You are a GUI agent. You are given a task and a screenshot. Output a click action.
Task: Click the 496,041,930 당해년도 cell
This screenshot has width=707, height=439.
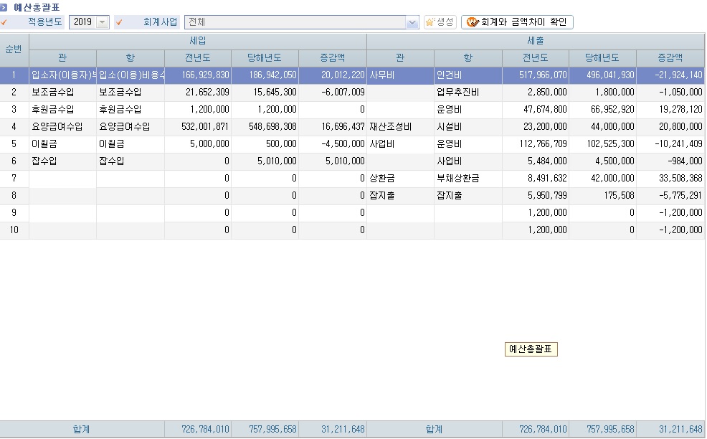pos(603,75)
